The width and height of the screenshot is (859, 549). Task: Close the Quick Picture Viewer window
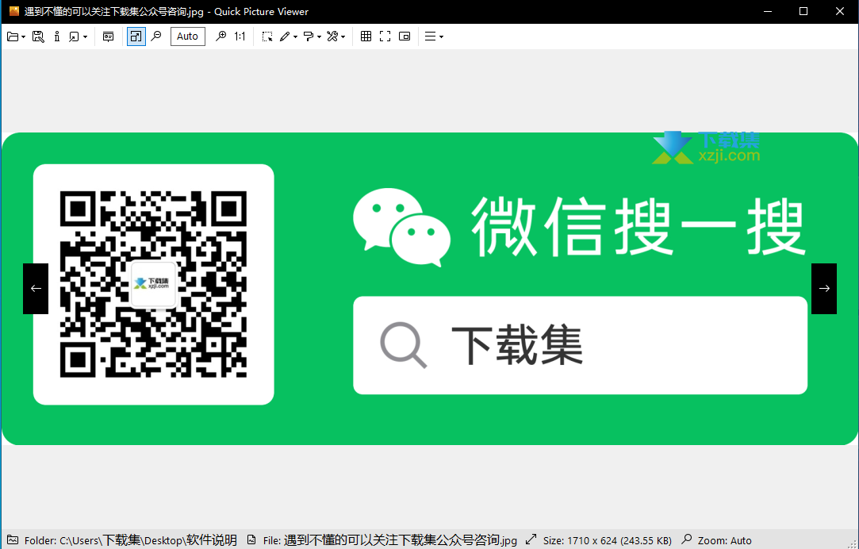840,12
